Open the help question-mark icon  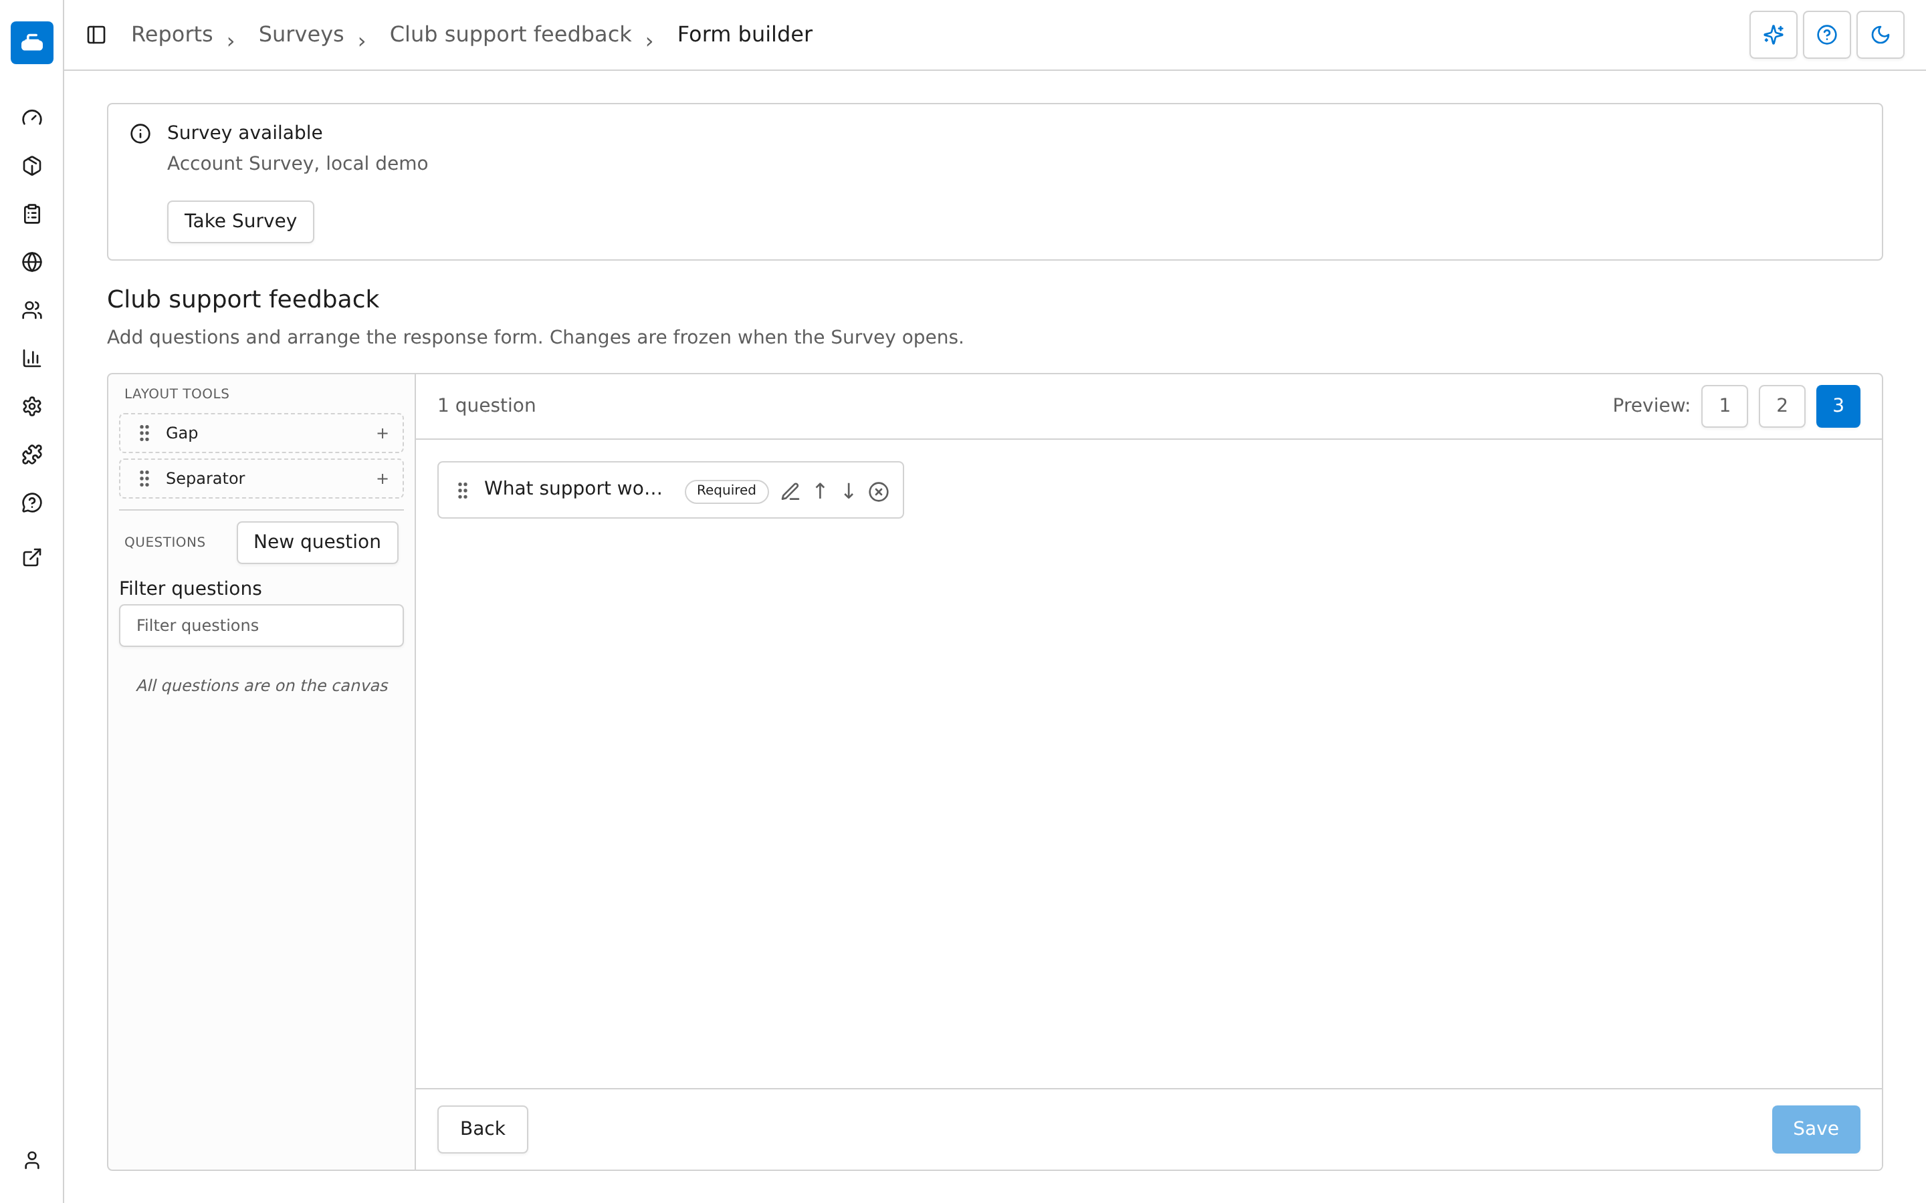(1826, 35)
